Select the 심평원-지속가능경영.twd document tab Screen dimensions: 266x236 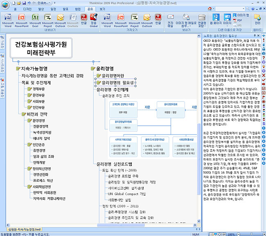tap(24, 229)
